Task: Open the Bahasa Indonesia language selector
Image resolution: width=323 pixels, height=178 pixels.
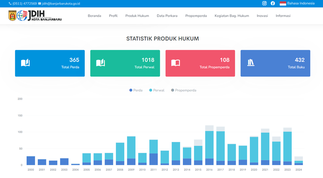Action: pos(297,3)
